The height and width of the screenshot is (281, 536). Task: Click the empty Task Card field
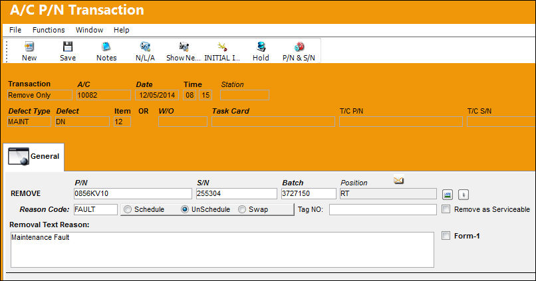[273, 122]
